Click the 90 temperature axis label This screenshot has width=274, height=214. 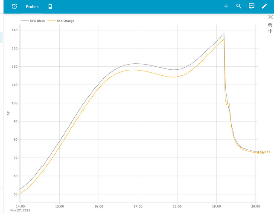click(x=15, y=121)
